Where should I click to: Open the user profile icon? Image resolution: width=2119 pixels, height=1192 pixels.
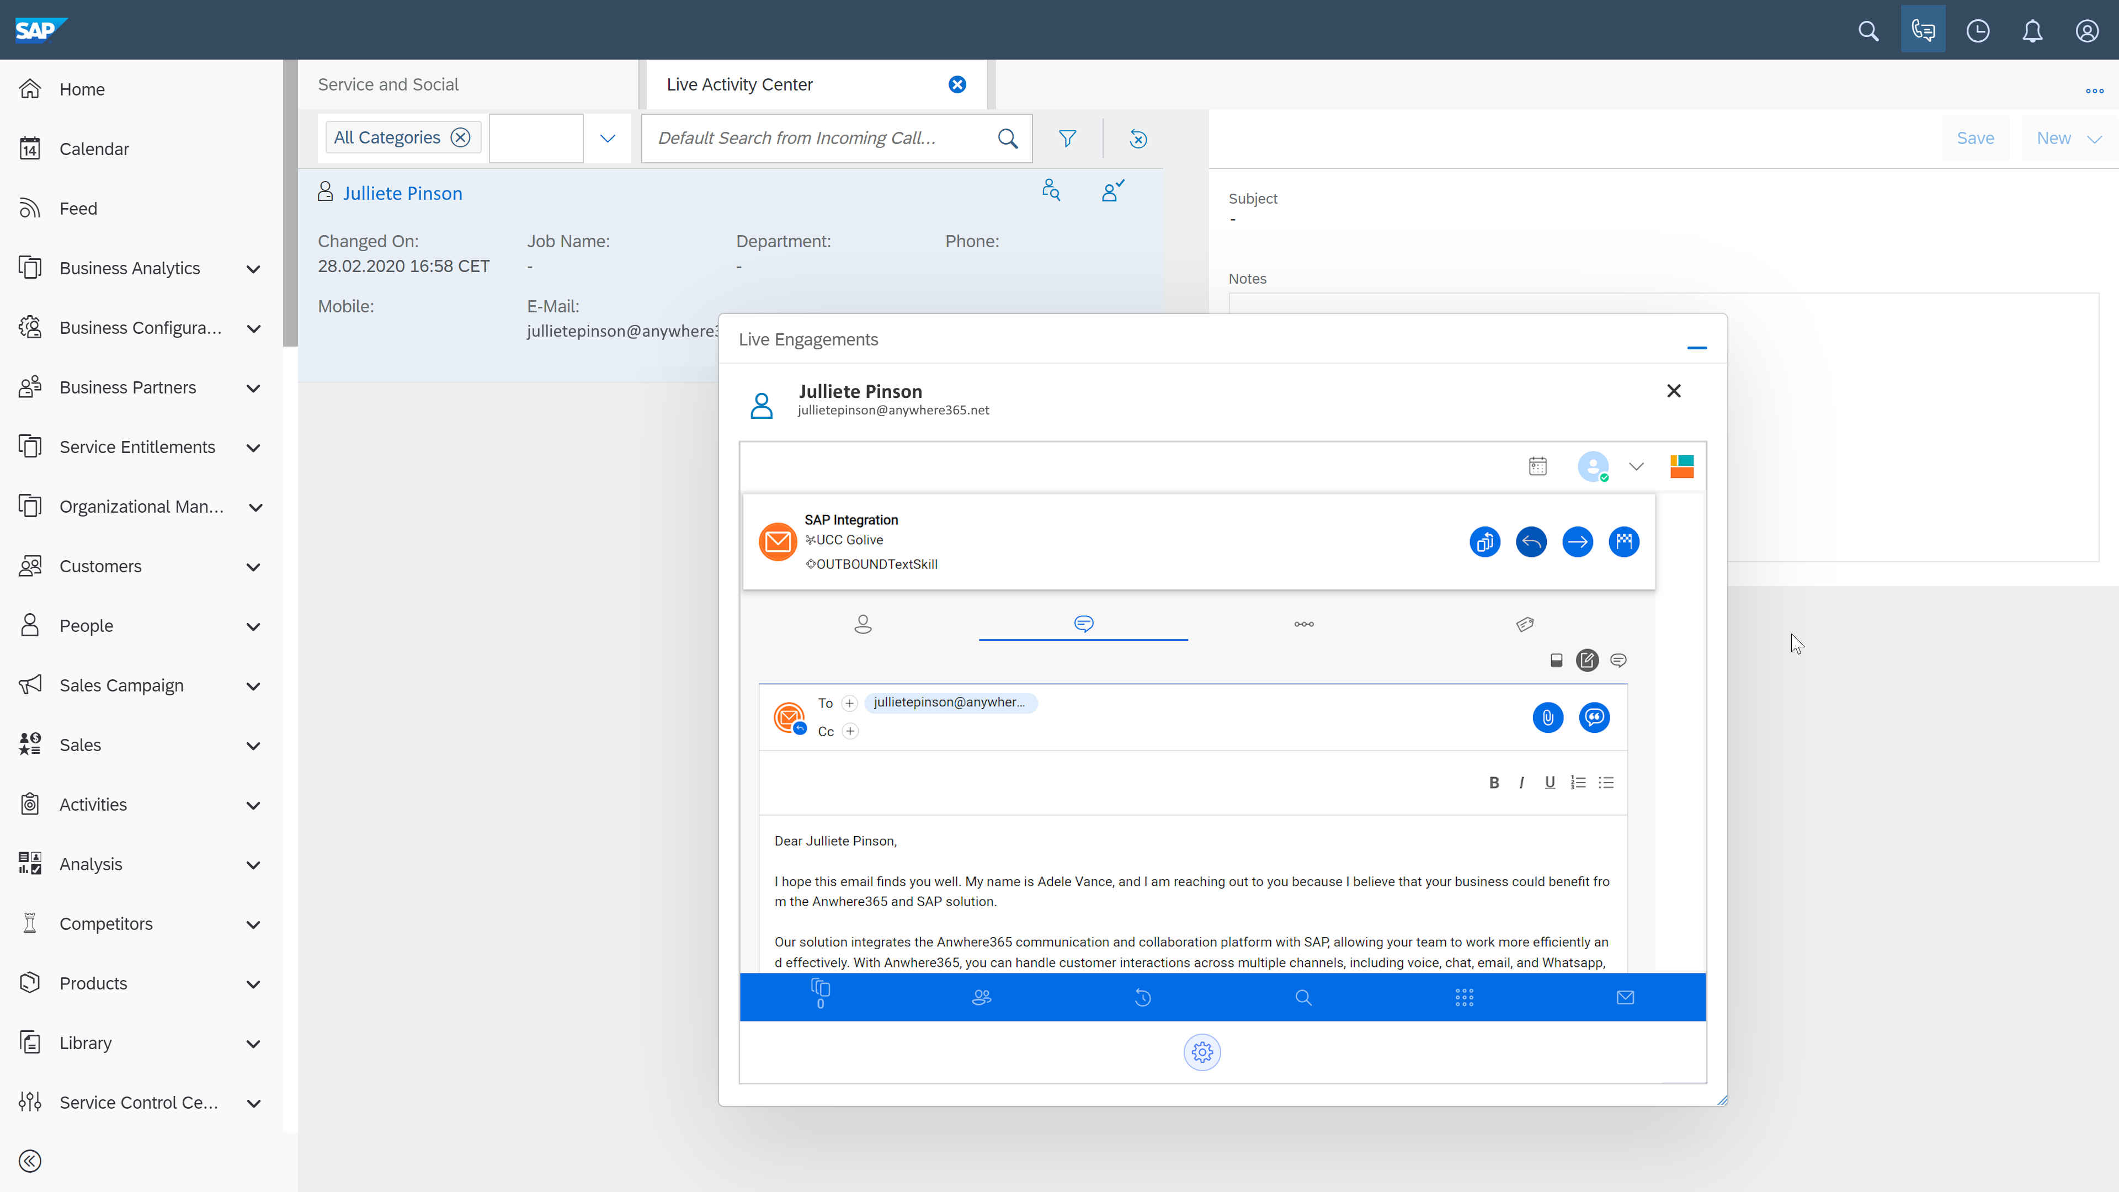2087,31
